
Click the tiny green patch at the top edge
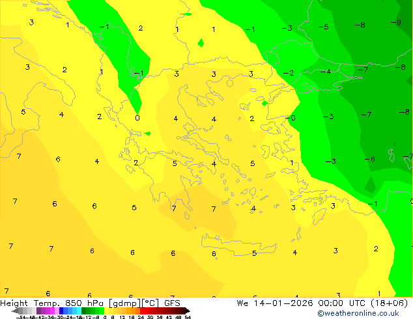pyautogui.click(x=188, y=14)
